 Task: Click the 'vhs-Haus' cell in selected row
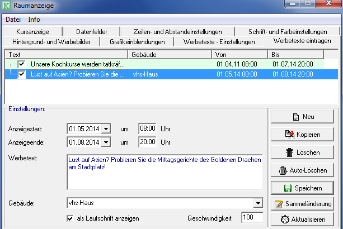[x=145, y=74]
